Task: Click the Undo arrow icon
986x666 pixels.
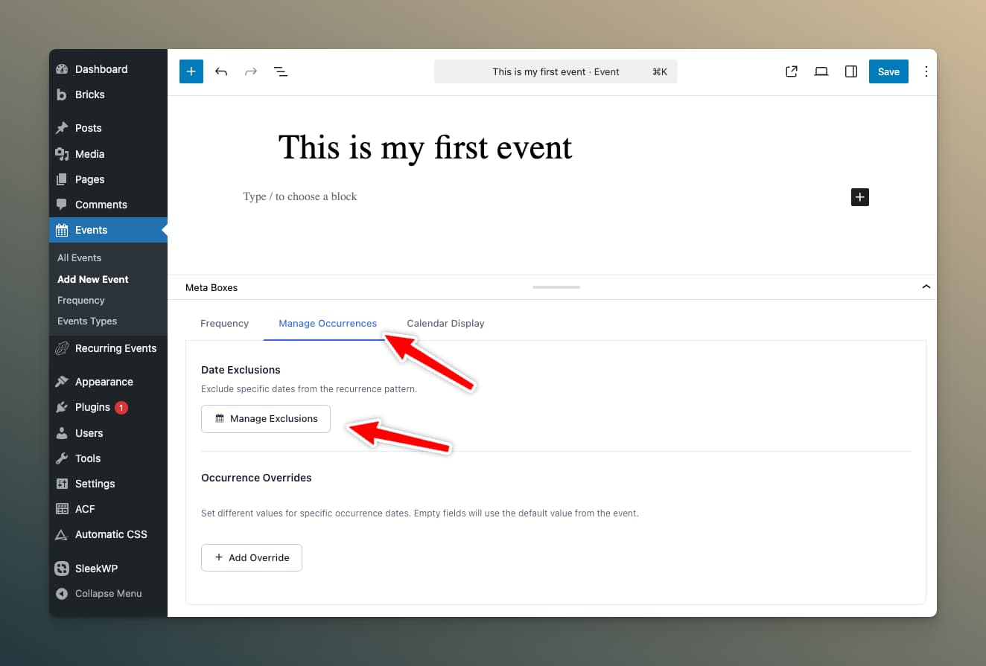Action: (x=220, y=71)
